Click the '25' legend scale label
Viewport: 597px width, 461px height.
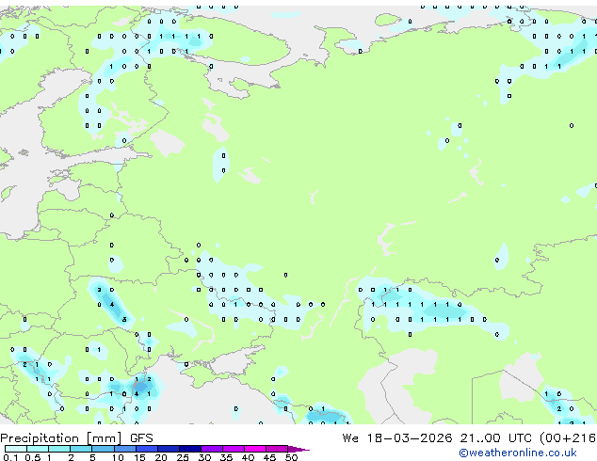tap(183, 457)
